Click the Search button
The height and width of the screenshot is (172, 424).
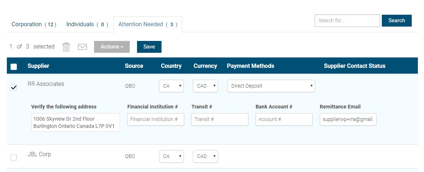click(397, 20)
